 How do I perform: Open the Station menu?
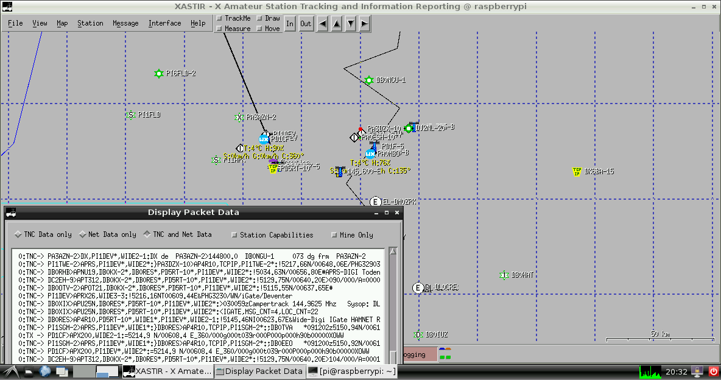click(x=90, y=23)
